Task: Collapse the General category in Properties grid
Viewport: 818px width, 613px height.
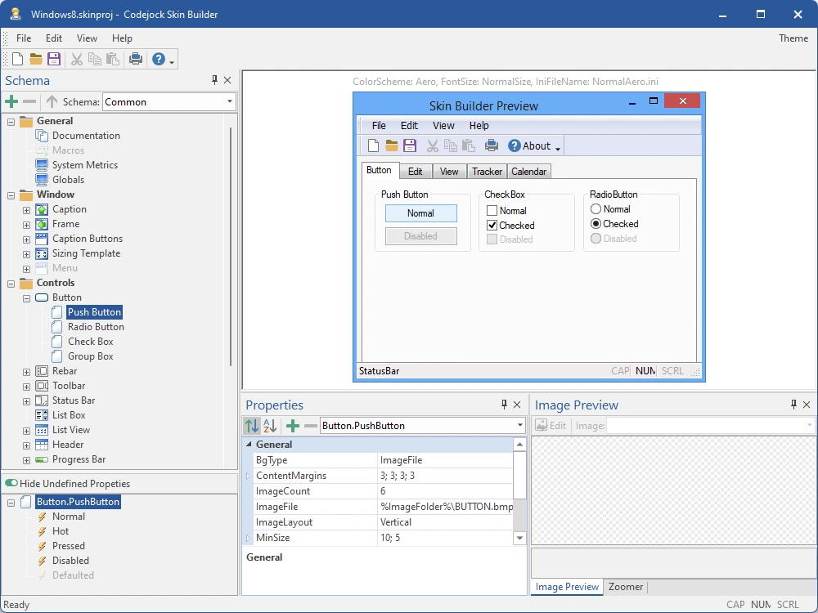Action: 249,444
